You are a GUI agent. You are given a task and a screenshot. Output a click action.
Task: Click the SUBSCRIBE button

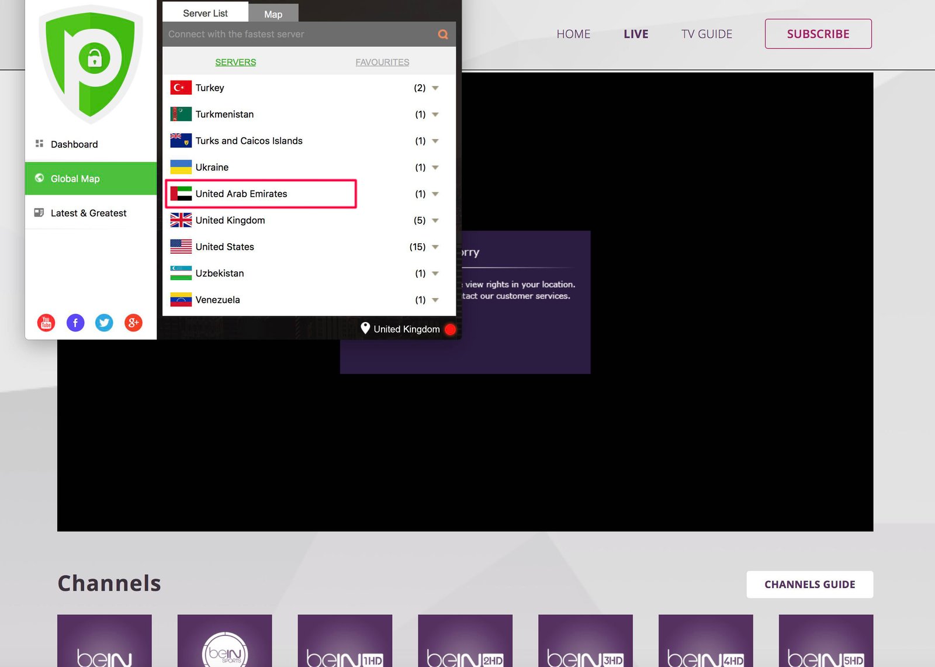coord(818,34)
